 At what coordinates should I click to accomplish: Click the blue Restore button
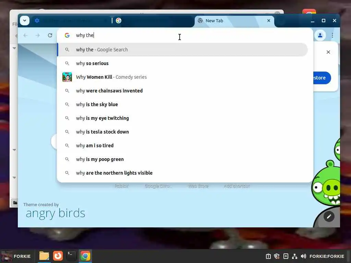point(322,78)
